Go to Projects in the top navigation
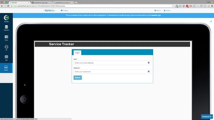214x120 pixels. point(65,10)
